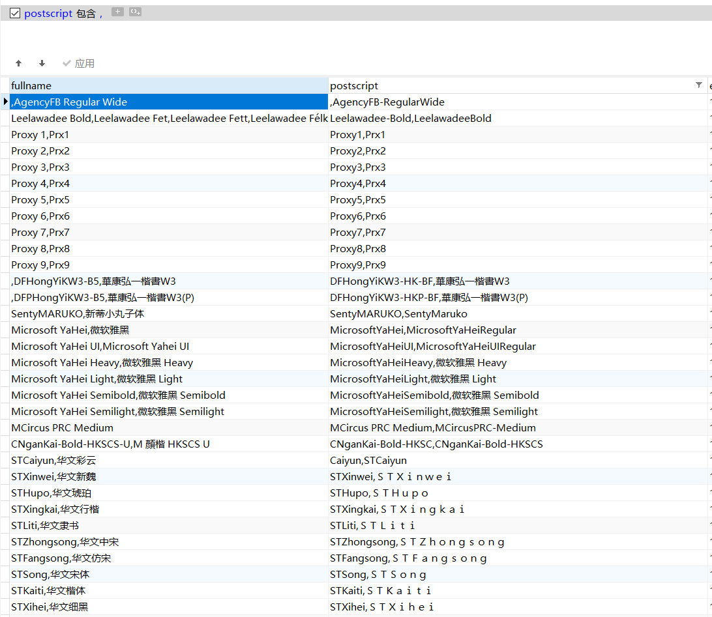712x617 pixels.
Task: Select the 'DFHongYiKW3-HKP-BF' postscript cell
Action: [x=518, y=298]
